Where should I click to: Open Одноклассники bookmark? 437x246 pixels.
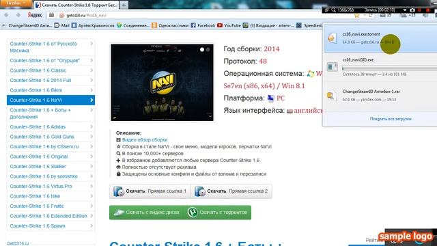[x=170, y=26]
